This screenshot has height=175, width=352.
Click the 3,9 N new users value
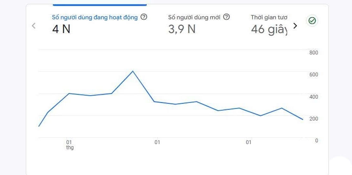[x=182, y=30]
